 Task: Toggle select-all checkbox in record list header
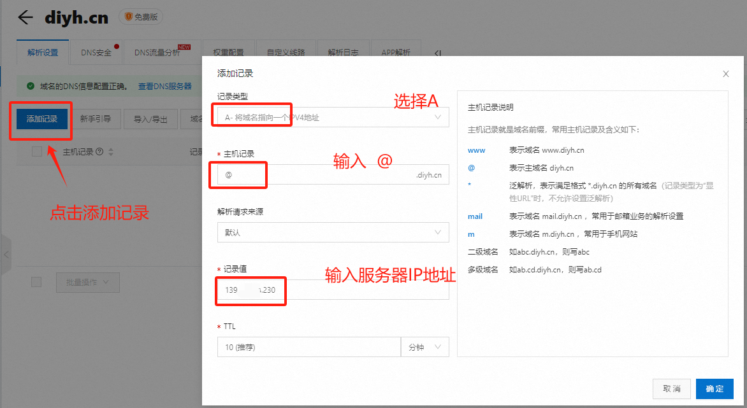pos(36,151)
